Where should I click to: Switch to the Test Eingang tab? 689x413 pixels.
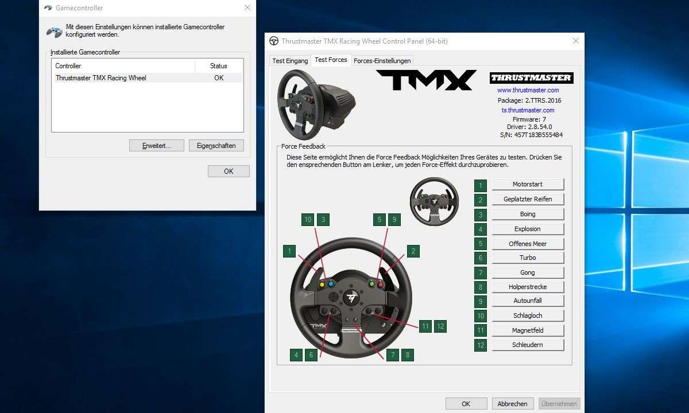[290, 61]
